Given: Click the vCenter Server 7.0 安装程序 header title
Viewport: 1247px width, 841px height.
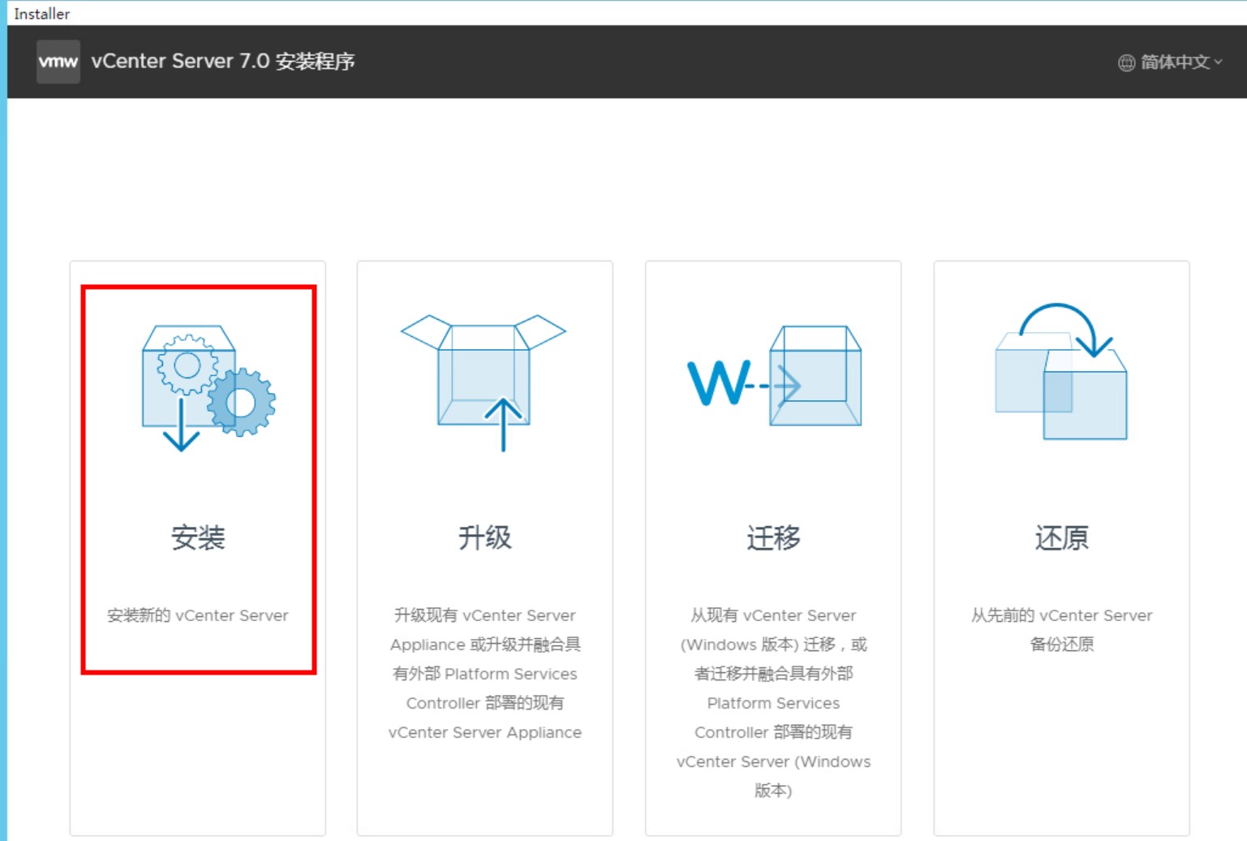Looking at the screenshot, I should (x=223, y=62).
